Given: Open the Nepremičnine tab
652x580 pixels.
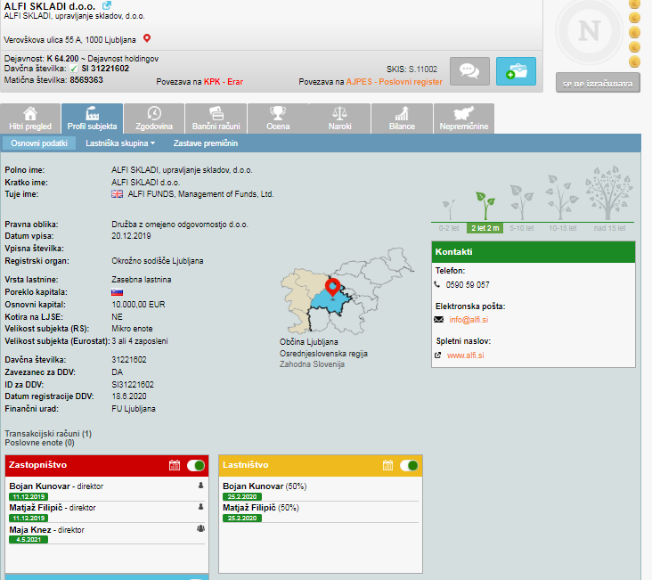Looking at the screenshot, I should pos(464,118).
